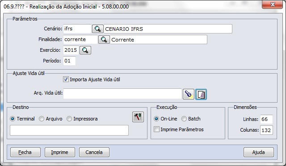Focus the Colunas field showing 132
The width and height of the screenshot is (286, 166).
[266, 130]
